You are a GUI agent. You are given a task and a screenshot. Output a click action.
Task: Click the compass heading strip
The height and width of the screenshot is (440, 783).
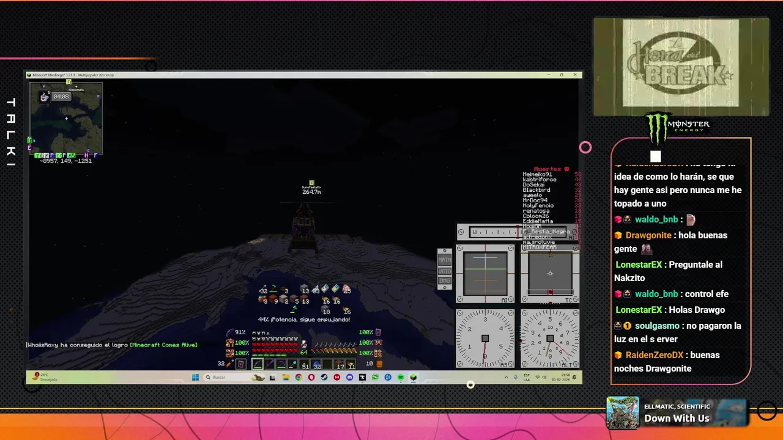click(x=518, y=232)
